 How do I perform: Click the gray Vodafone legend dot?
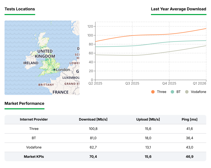click(187, 92)
